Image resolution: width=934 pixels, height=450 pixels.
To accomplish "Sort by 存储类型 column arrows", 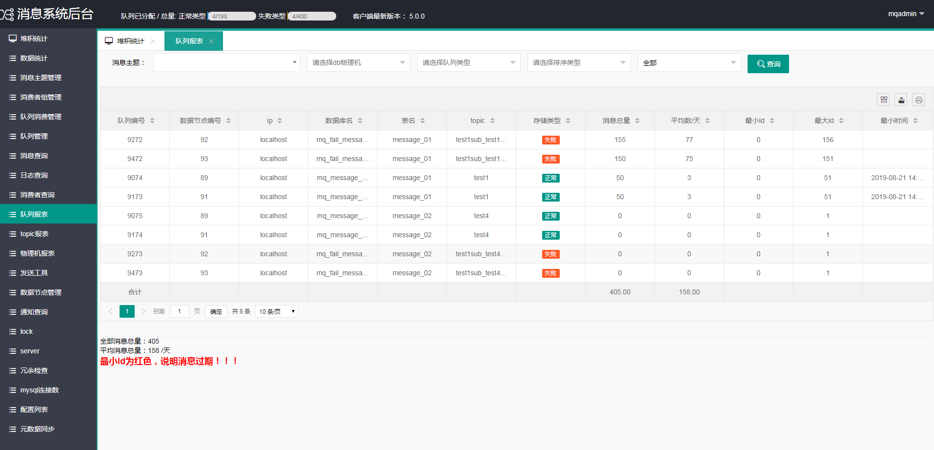I will click(568, 121).
